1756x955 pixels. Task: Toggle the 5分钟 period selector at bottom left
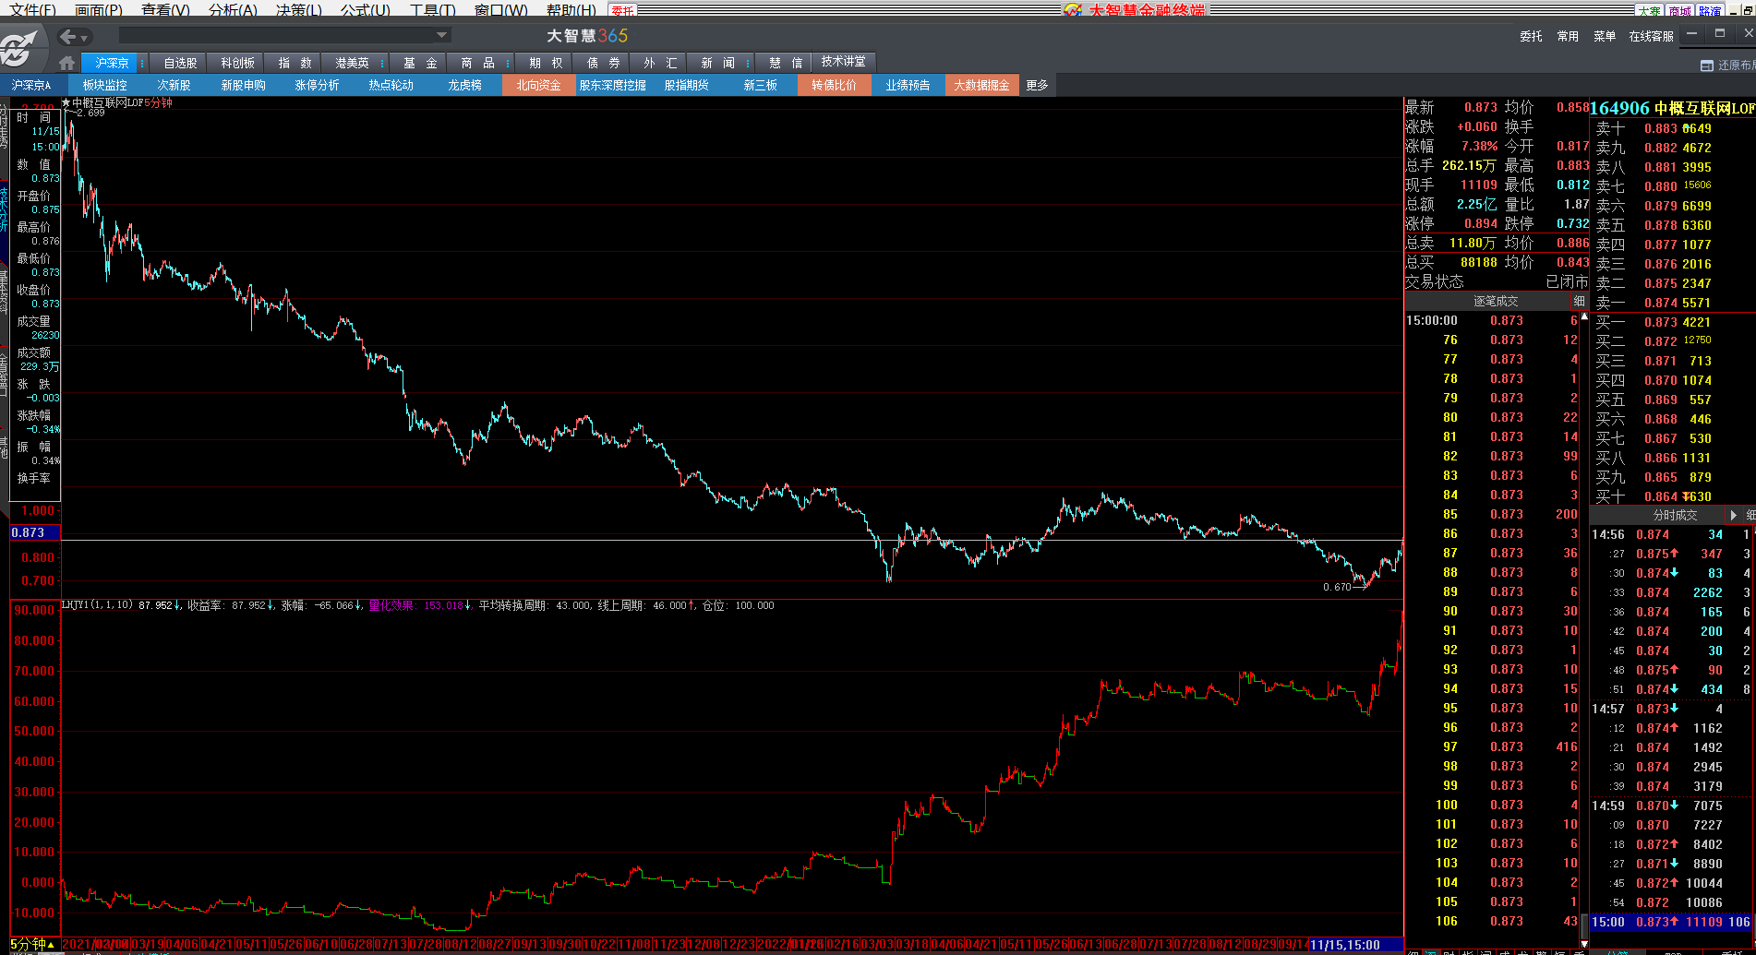click(32, 944)
